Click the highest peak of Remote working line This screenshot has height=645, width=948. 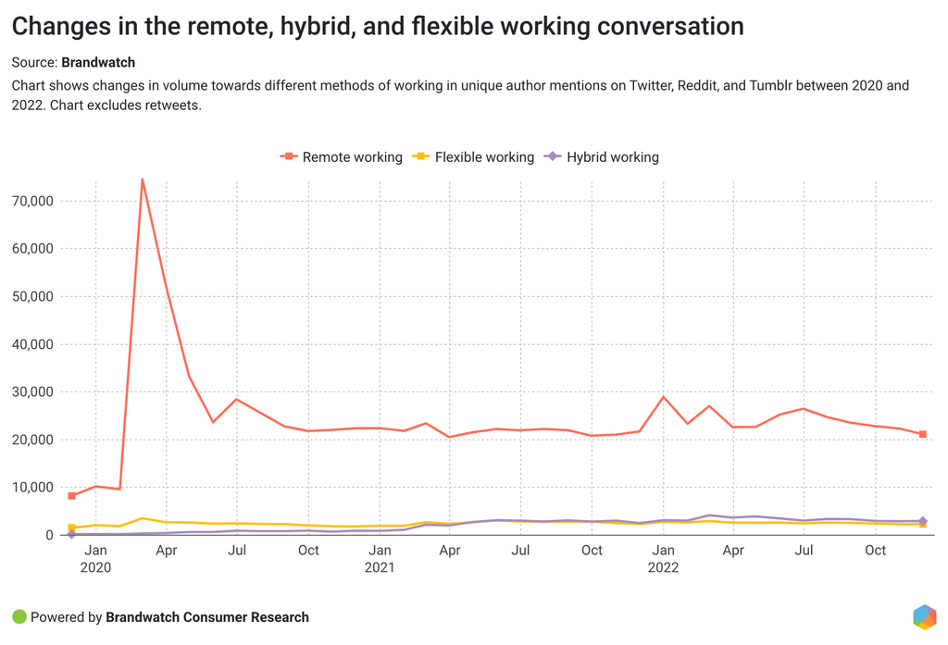click(x=143, y=180)
